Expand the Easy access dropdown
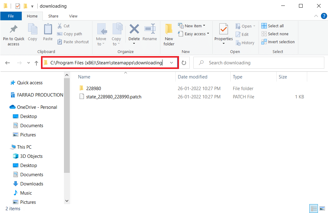 pos(208,33)
